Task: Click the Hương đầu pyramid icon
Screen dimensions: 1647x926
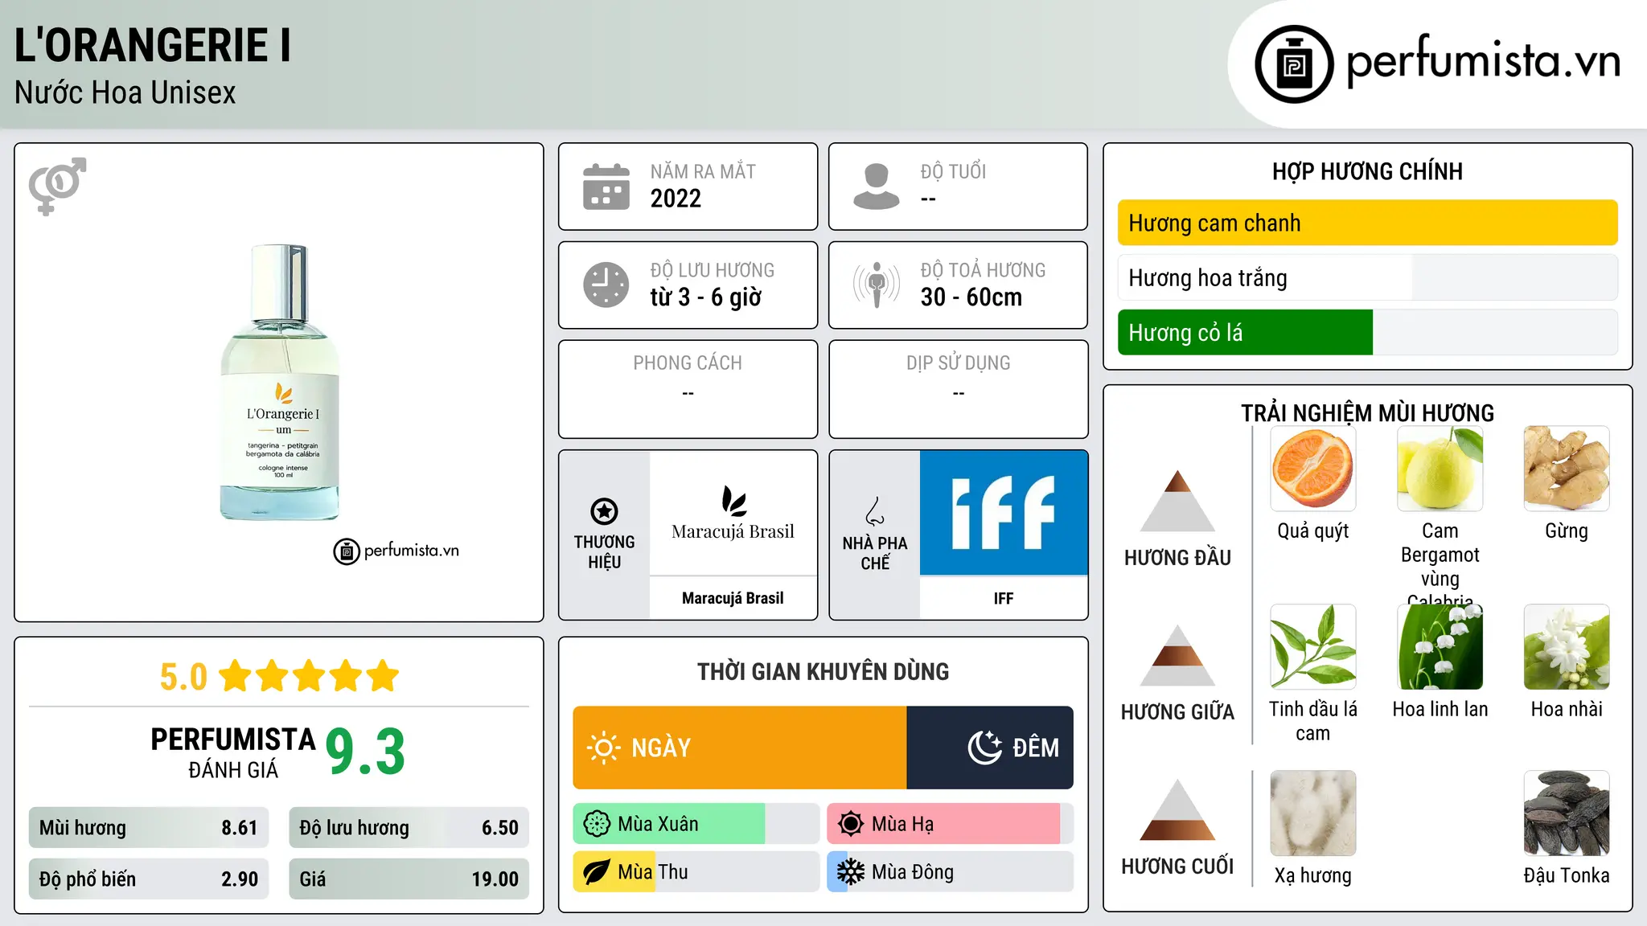Action: pos(1178,501)
